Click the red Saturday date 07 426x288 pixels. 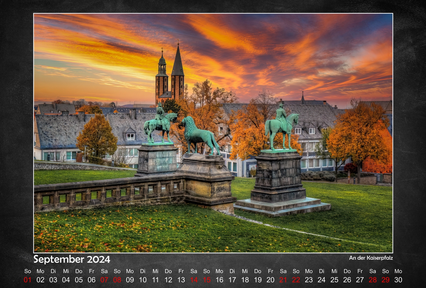click(104, 280)
